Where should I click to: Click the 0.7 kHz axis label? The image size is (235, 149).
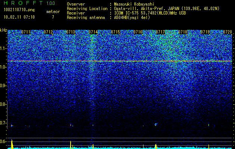[3, 123]
